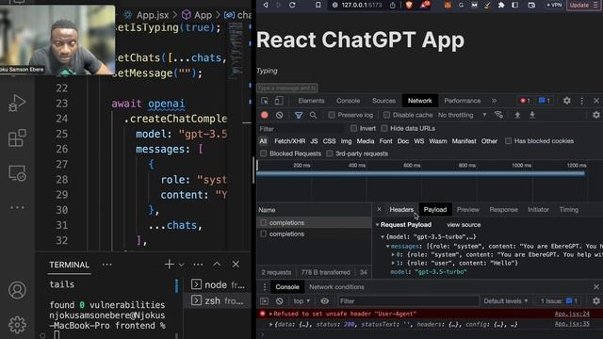Clear the network log

pos(280,115)
